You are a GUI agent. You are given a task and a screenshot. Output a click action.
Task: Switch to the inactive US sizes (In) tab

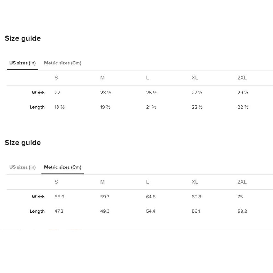[22, 167]
